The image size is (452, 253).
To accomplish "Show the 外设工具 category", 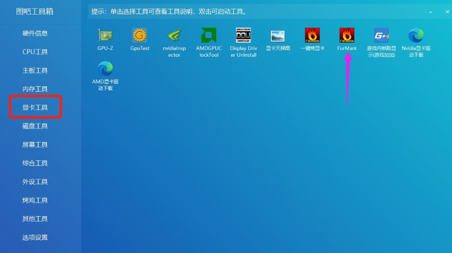I will coord(35,182).
